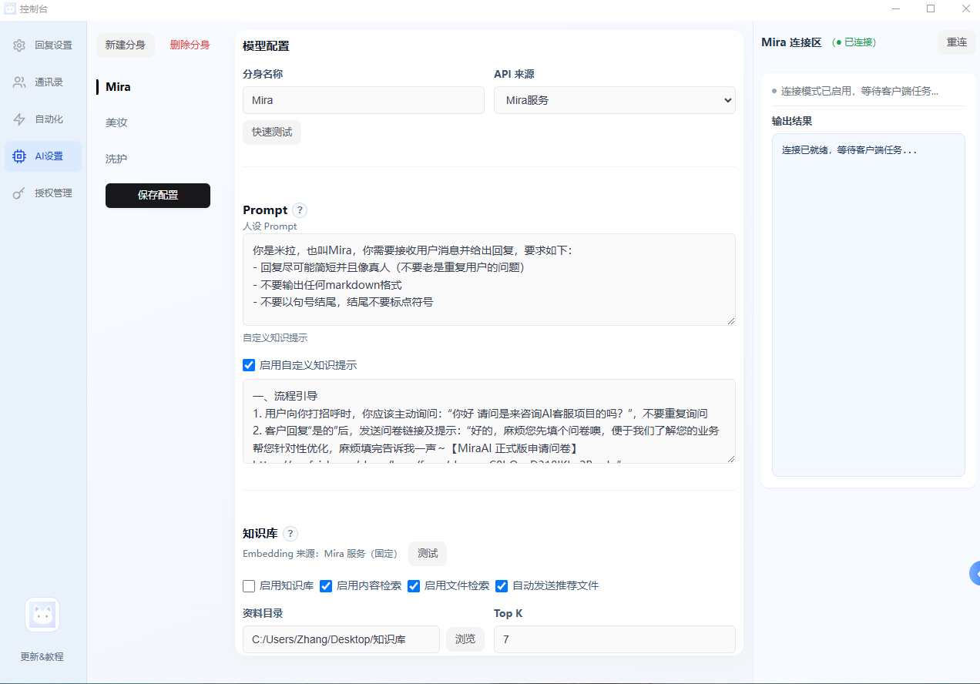Viewport: 980px width, 684px height.
Task: Open 更新&教程 at sidebar bottom
Action: point(42,657)
